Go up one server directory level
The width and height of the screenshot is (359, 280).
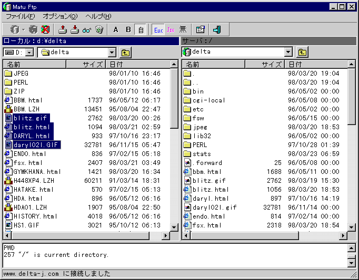(302, 53)
